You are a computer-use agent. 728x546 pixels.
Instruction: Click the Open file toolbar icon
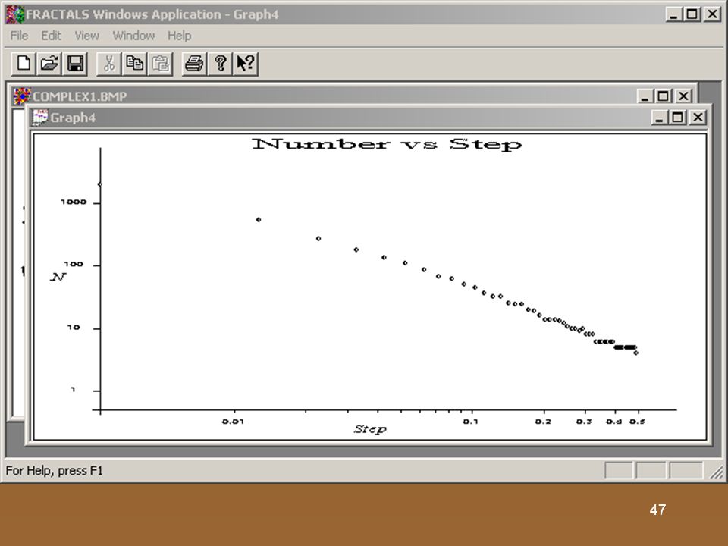coord(49,64)
